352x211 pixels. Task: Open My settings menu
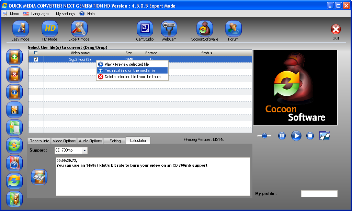pyautogui.click(x=65, y=14)
